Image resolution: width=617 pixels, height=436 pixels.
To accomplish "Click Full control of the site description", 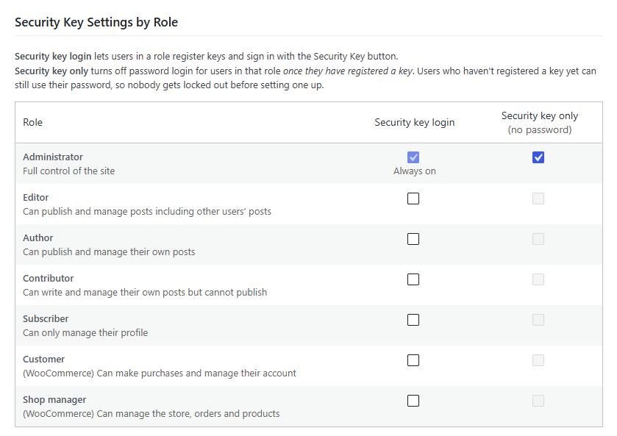I will point(69,171).
